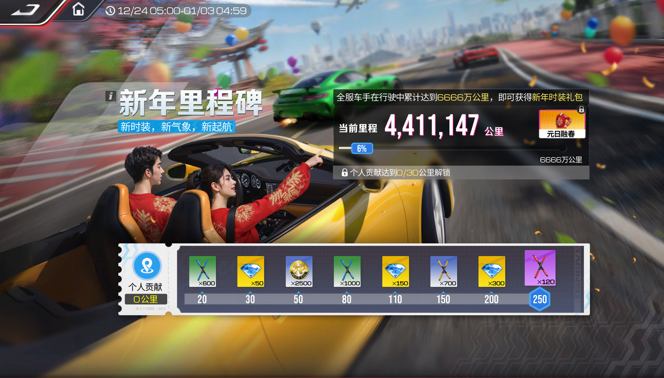Viewport: 664px width, 378px height.
Task: Select the ×600 green wrench reward
Action: [x=202, y=271]
